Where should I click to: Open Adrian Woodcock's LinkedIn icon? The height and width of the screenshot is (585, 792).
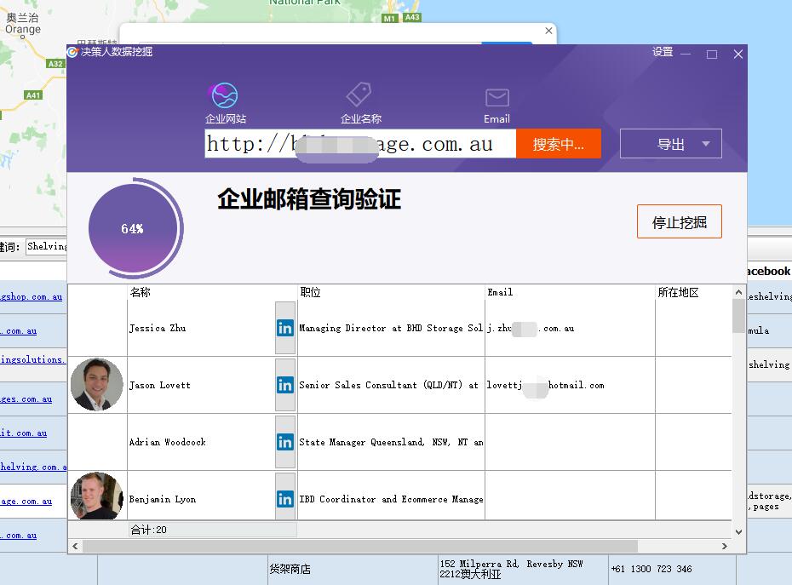click(x=285, y=443)
